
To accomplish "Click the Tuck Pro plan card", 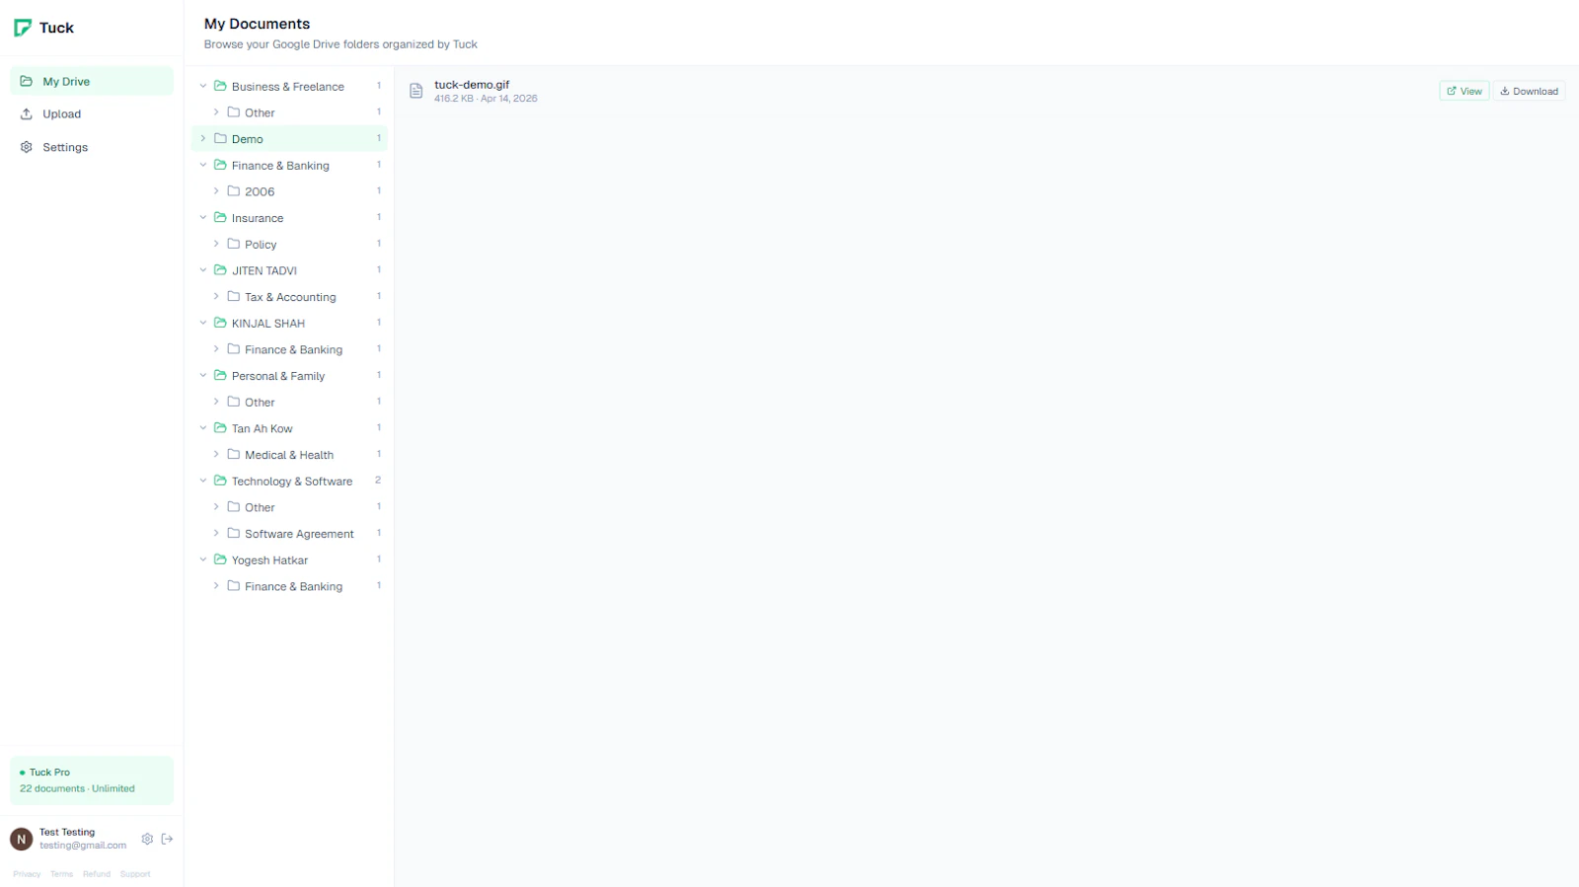I will [92, 780].
